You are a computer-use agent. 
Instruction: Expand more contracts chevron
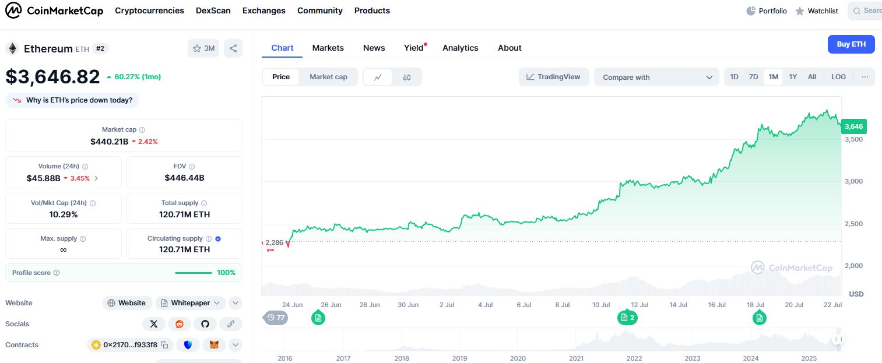[x=235, y=345]
